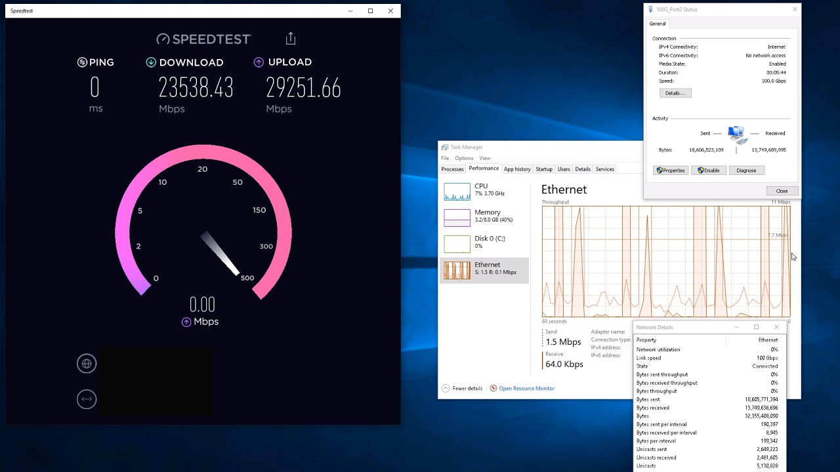Maximize the Speedtest window

(370, 10)
